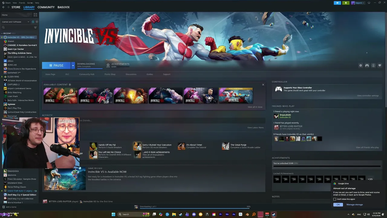Check "Don't show this again" box
387x218 pixels.
pos(335,199)
